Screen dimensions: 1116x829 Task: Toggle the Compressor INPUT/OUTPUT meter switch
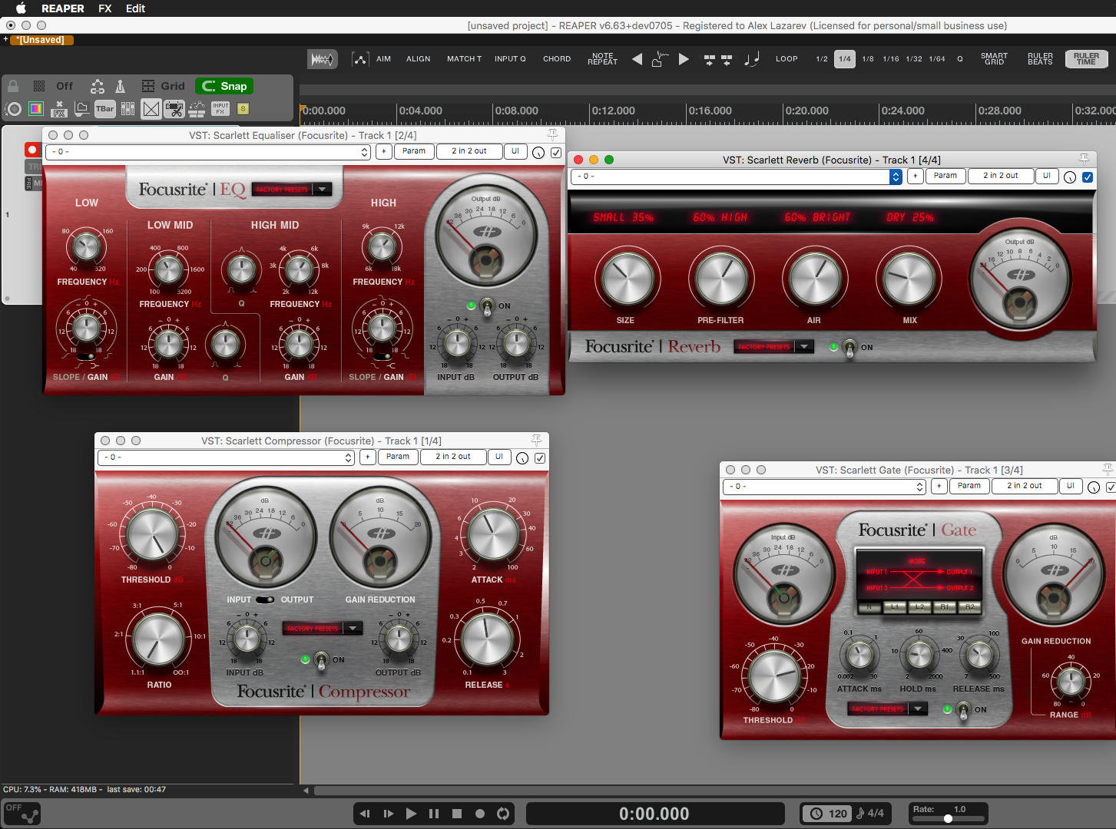click(x=265, y=599)
